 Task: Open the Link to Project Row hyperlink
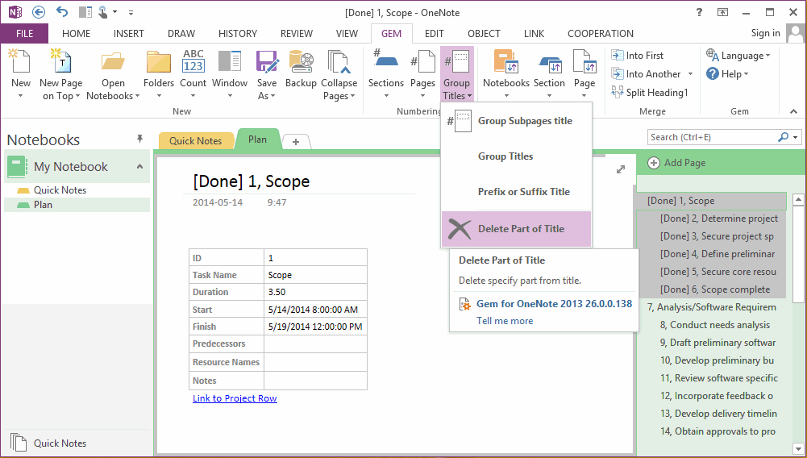(x=235, y=398)
